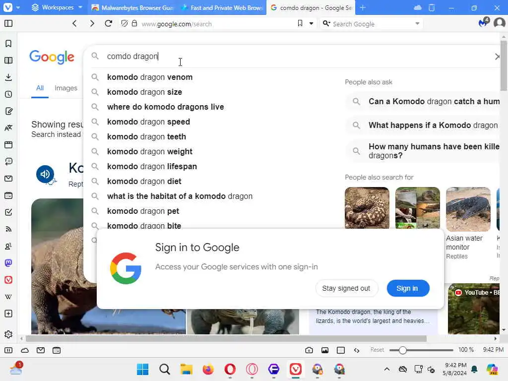
Task: Choose suggestion komodo dragon lifespan
Action: point(152,167)
